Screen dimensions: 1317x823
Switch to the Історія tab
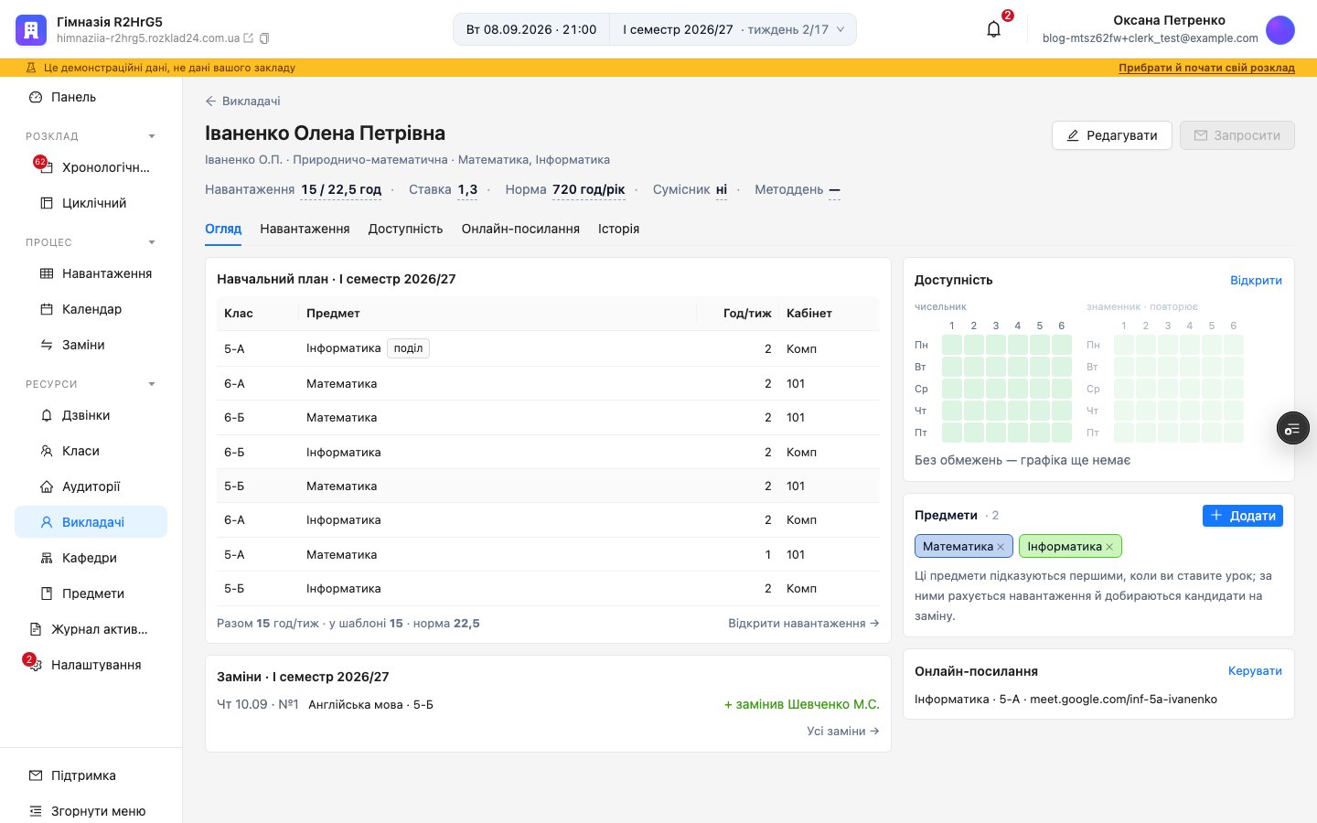click(x=618, y=229)
